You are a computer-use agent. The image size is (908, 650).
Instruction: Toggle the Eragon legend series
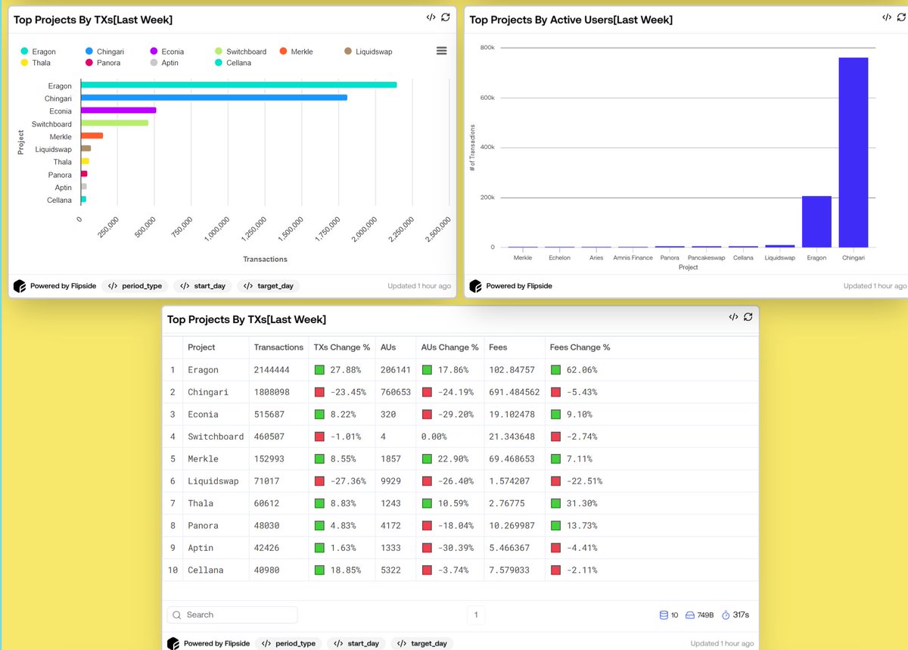tap(38, 51)
